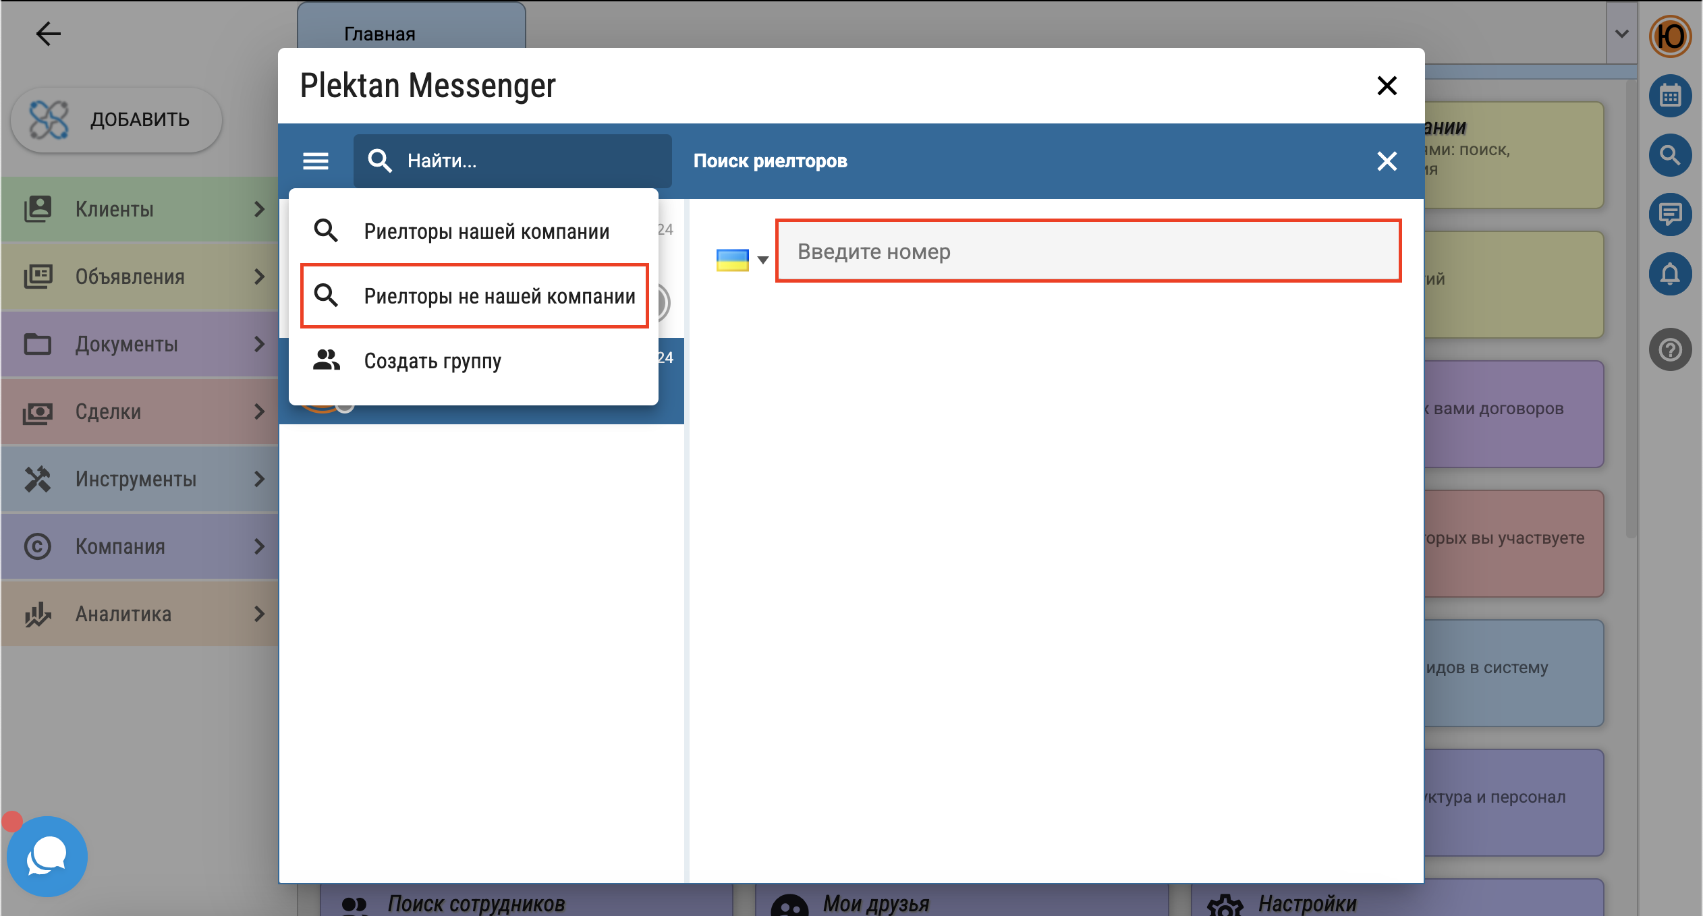1703x916 pixels.
Task: Open the user avatar Ю
Action: point(1670,36)
